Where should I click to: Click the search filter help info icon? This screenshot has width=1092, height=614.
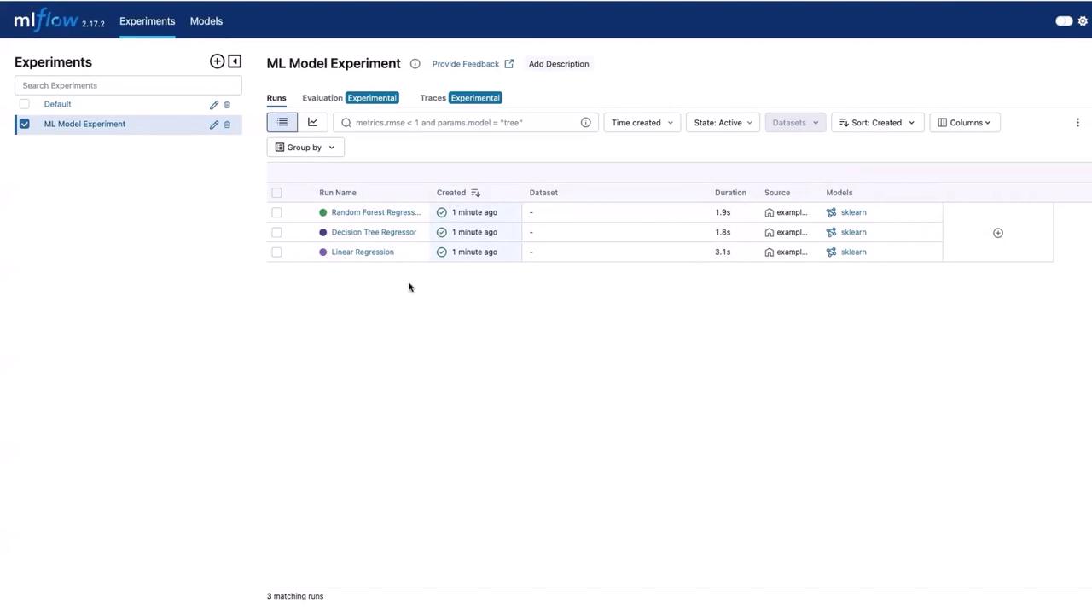coord(585,123)
